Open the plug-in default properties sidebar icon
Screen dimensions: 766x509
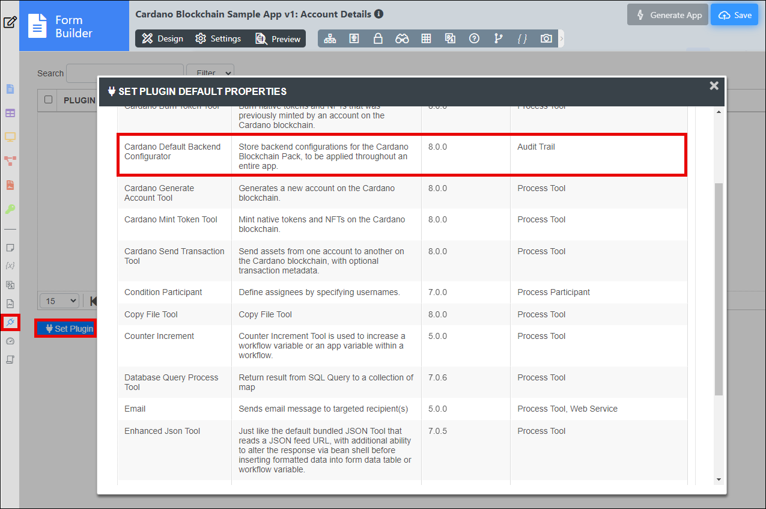click(x=10, y=323)
